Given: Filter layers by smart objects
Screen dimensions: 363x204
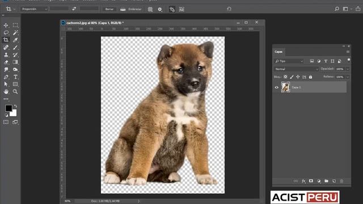Looking at the screenshot, I should tap(339, 61).
